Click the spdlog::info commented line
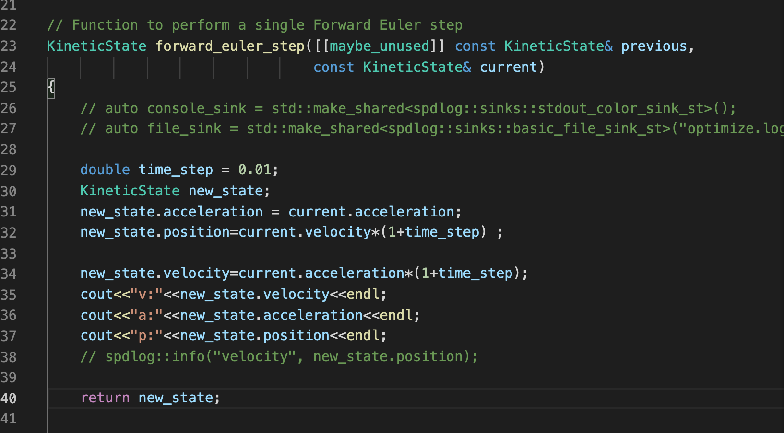 279,357
